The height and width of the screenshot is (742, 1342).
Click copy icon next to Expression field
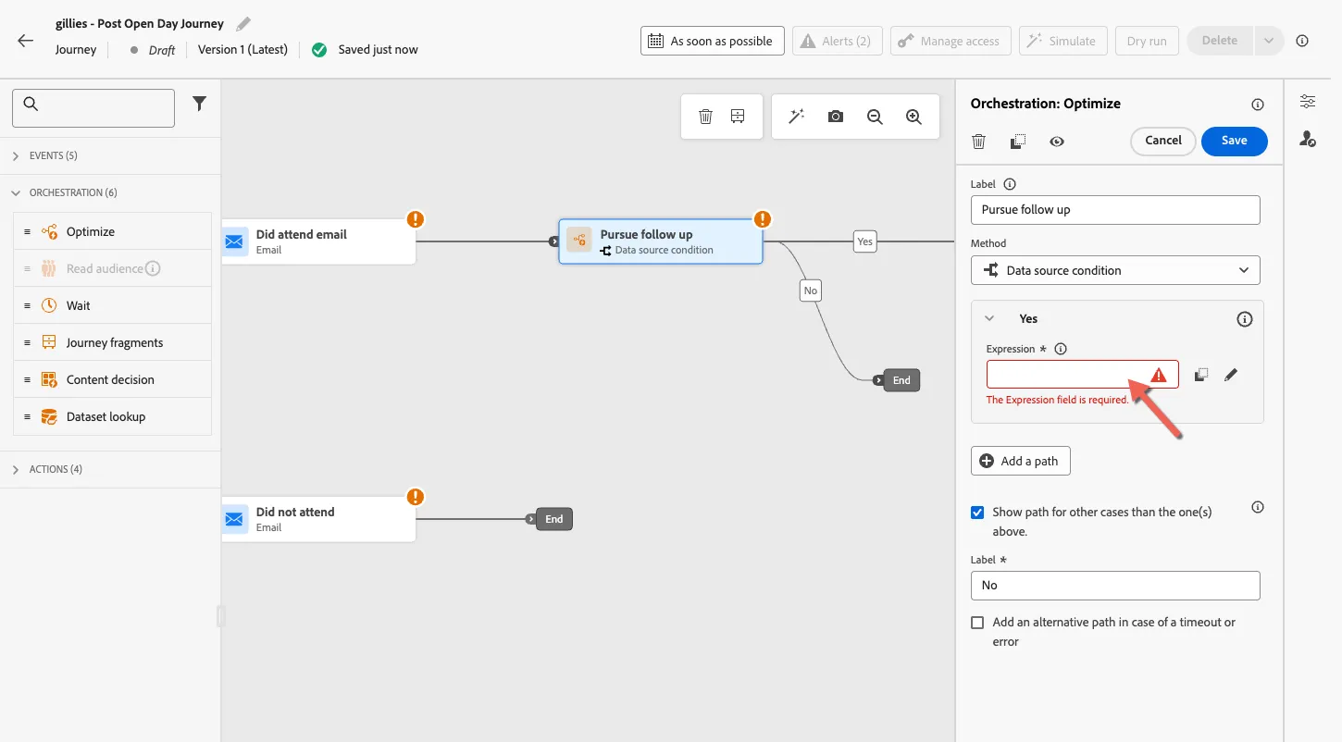(1200, 375)
